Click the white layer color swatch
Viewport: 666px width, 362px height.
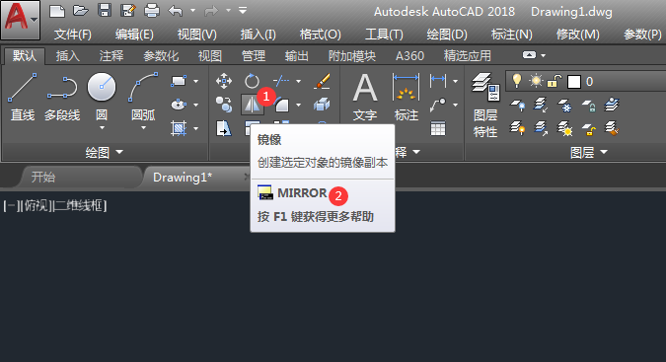[574, 82]
